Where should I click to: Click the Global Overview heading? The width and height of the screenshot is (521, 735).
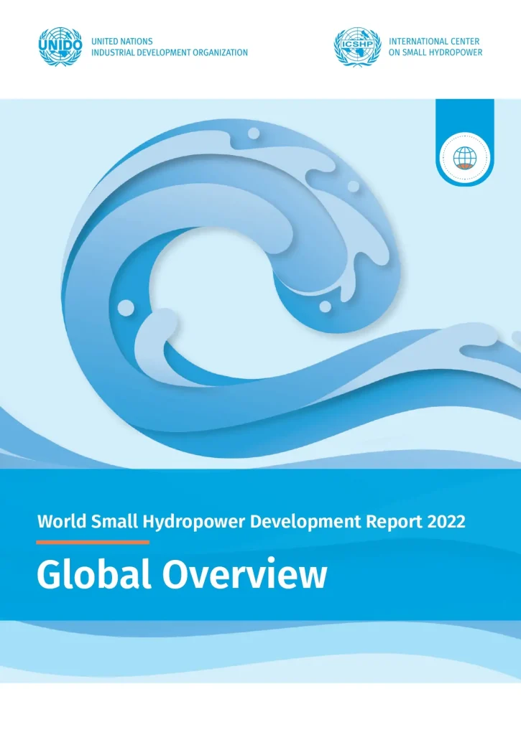click(x=181, y=575)
